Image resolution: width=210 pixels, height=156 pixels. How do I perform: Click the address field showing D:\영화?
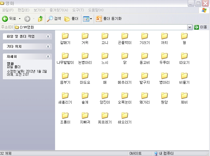click(101, 27)
